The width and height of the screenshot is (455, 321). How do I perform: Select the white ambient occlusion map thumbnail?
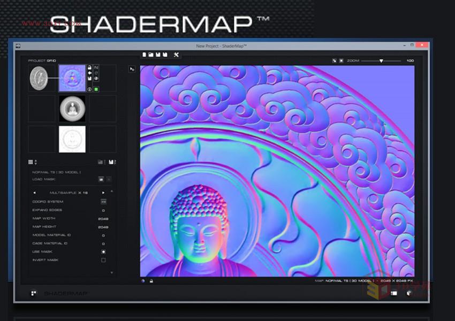click(x=72, y=139)
